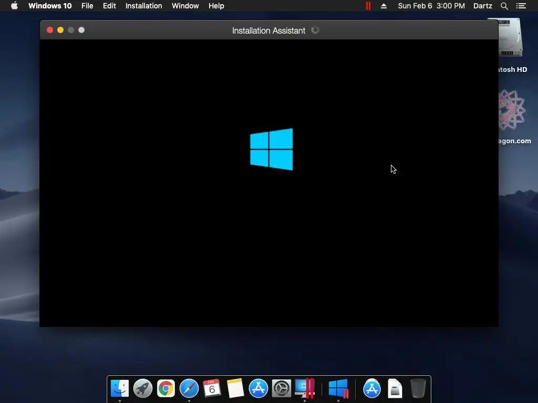
Task: Click the Windows 10 VM Dock icon
Action: tap(338, 388)
